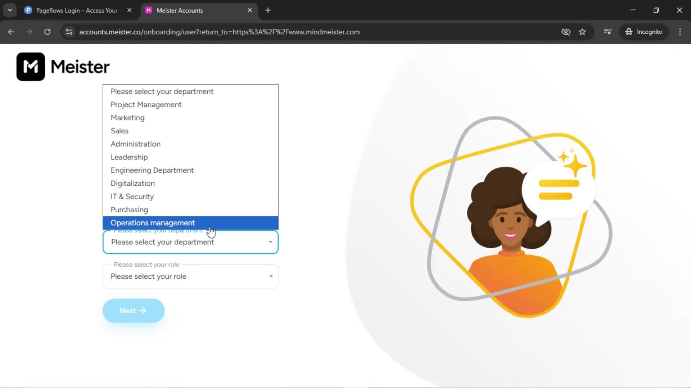Image resolution: width=691 pixels, height=388 pixels.
Task: Choose Engineering Department option
Action: click(x=190, y=170)
